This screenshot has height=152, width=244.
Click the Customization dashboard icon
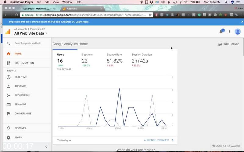point(9,63)
